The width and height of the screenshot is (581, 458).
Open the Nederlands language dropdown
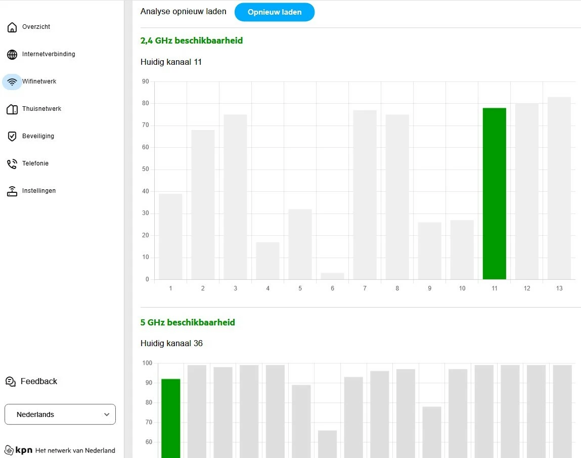click(x=60, y=414)
